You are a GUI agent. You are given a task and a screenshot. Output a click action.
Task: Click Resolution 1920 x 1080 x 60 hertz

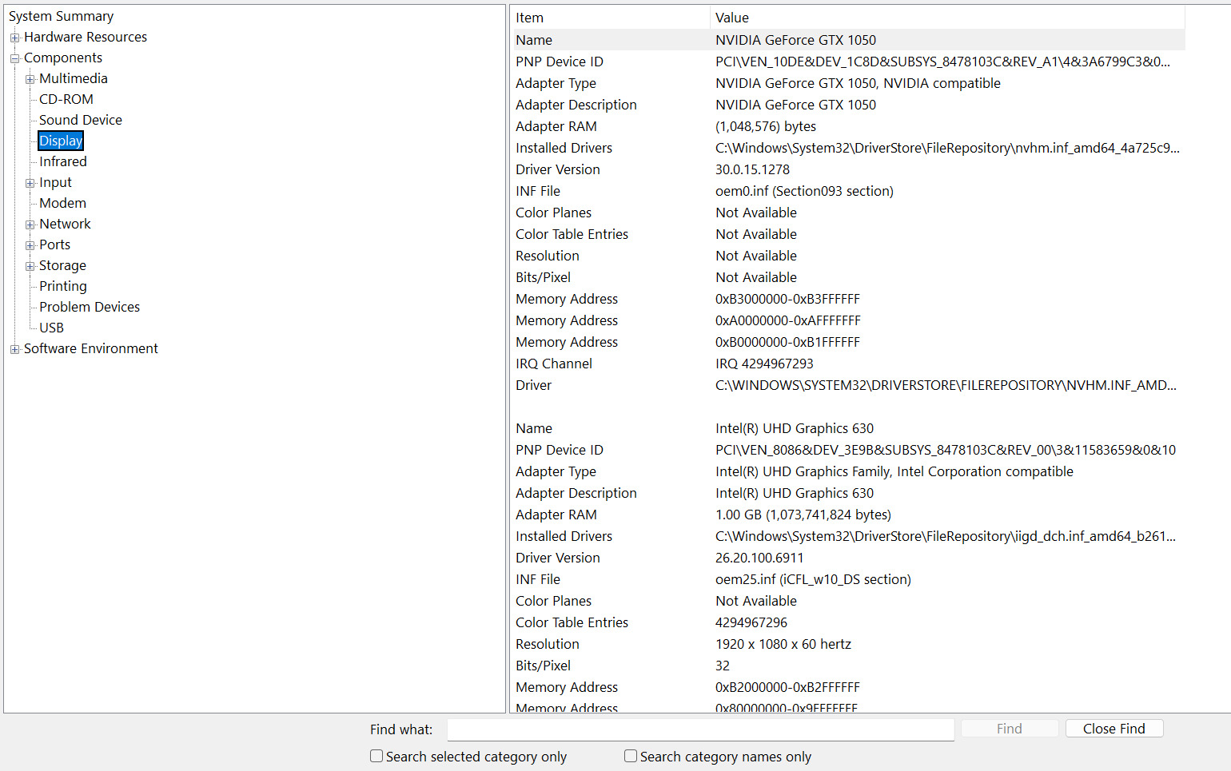[783, 644]
